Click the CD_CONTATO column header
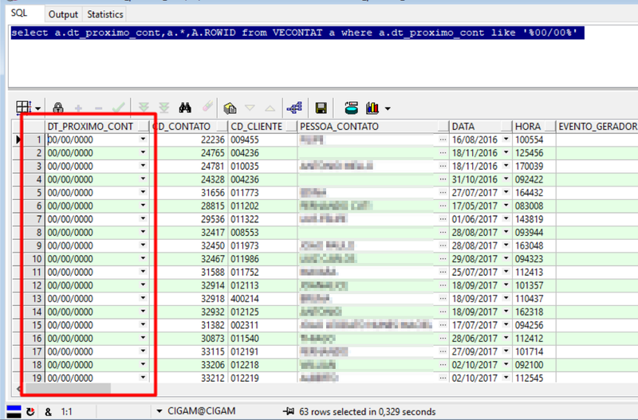Viewport: 638px width, 420px height. coord(181,127)
